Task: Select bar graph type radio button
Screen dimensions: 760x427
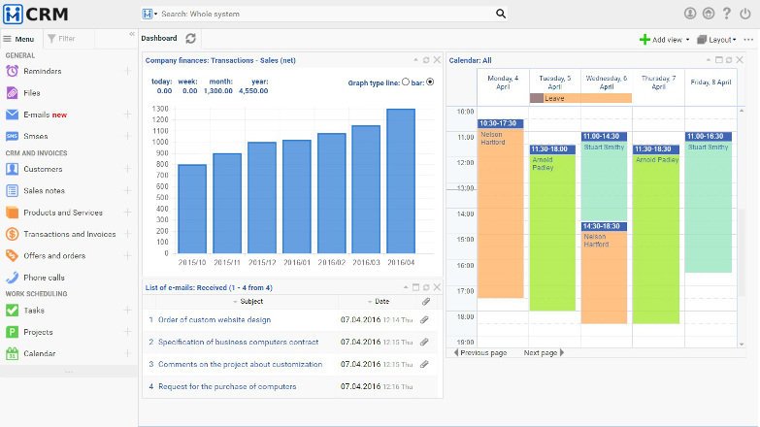Action: coord(430,82)
